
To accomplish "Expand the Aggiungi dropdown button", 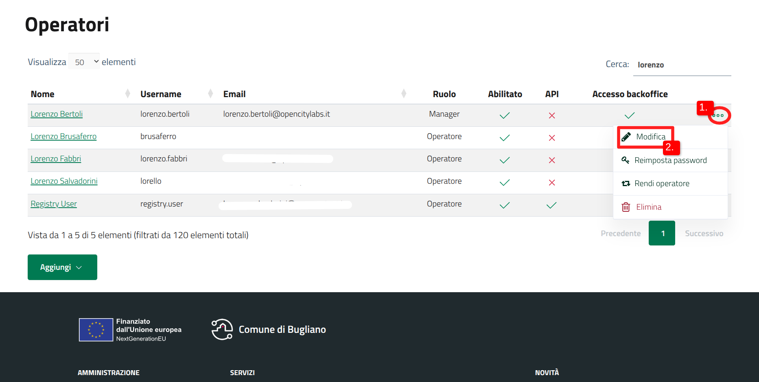I will [62, 267].
